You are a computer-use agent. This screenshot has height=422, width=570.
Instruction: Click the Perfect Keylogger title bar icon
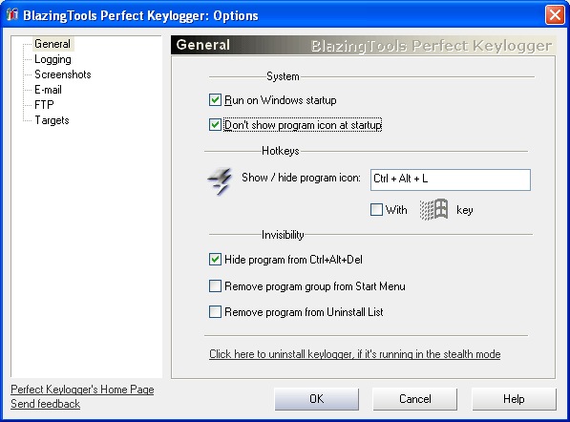point(12,15)
